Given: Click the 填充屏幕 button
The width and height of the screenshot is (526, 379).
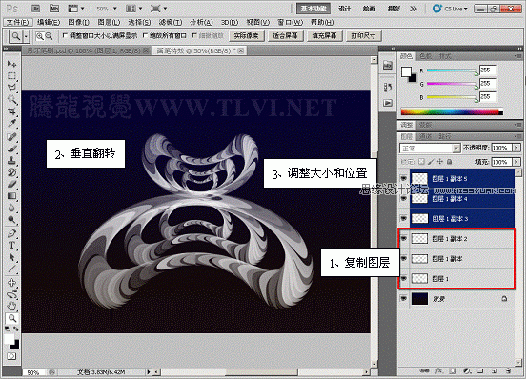Looking at the screenshot, I should pos(324,36).
